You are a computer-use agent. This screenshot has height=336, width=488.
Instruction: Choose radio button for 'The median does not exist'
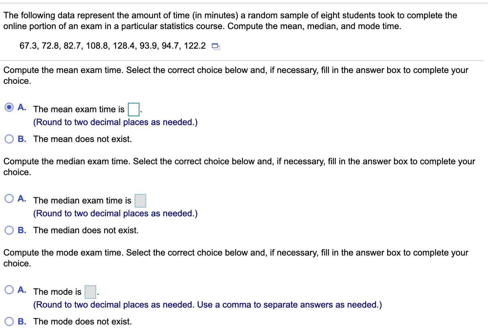point(9,230)
